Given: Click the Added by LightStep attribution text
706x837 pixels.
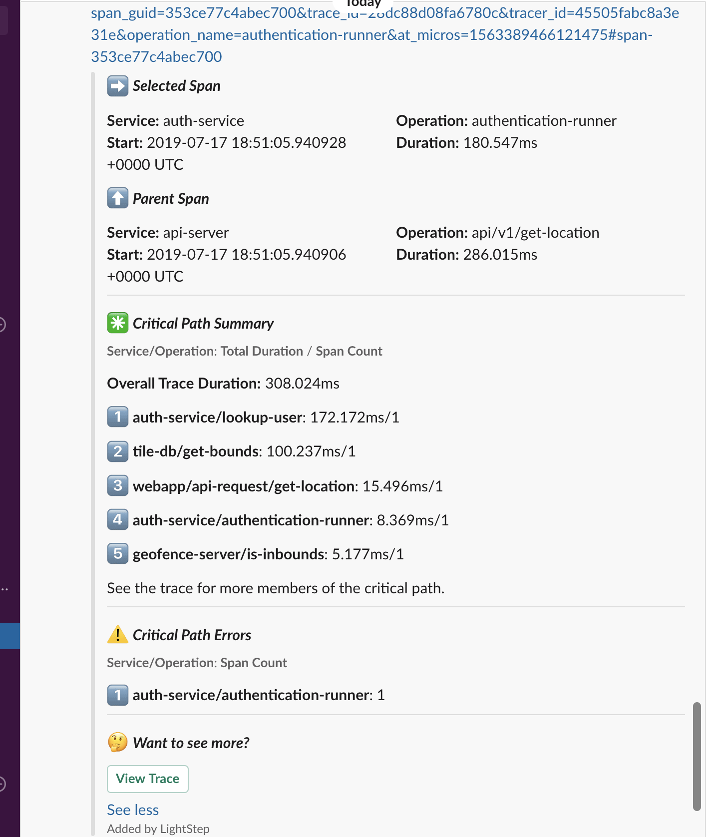Looking at the screenshot, I should 157,828.
